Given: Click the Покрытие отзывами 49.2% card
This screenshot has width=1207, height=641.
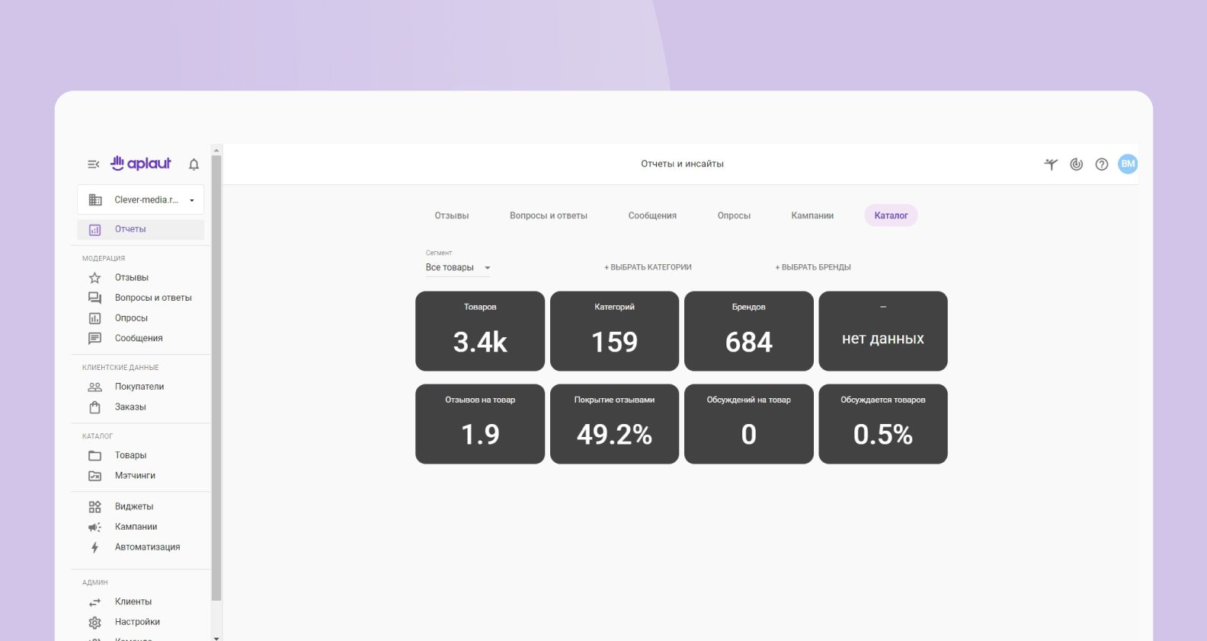Looking at the screenshot, I should coord(614,424).
